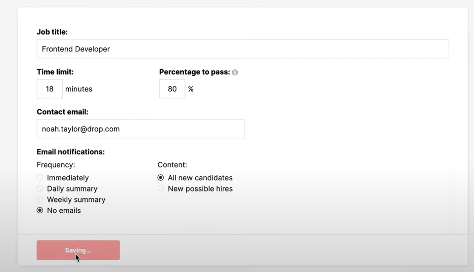Click the "Time limit:" label

(x=55, y=72)
